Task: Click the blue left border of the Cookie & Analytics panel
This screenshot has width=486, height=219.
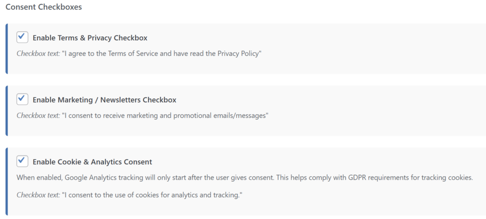Action: click(x=7, y=182)
